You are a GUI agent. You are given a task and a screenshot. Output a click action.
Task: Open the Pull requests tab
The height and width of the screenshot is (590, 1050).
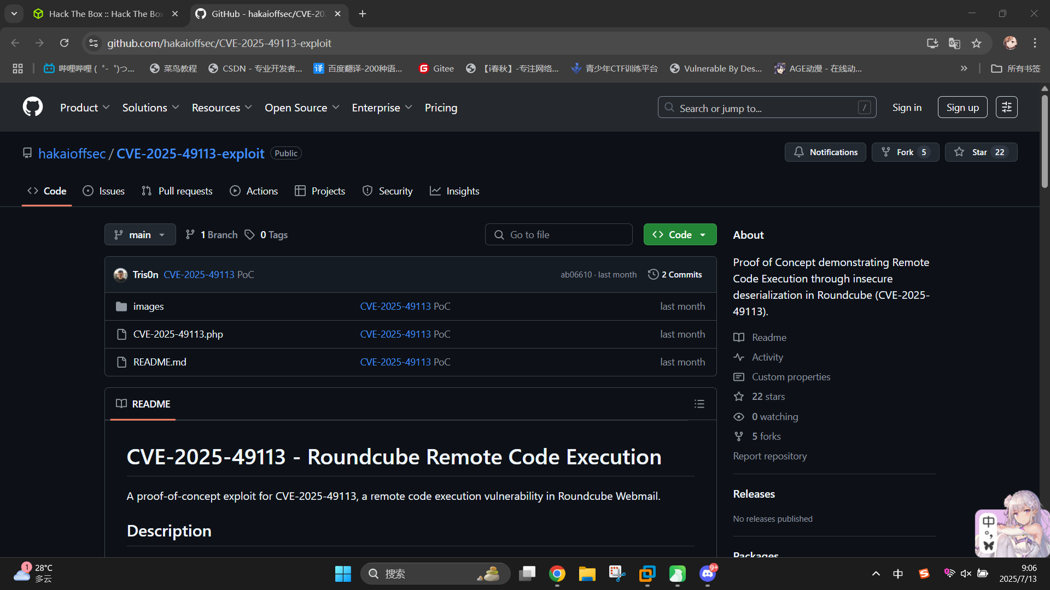tap(177, 191)
